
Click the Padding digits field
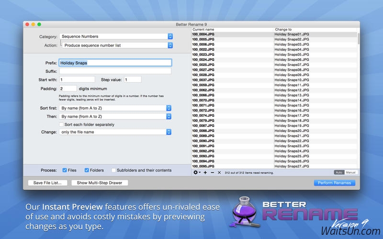[68, 89]
